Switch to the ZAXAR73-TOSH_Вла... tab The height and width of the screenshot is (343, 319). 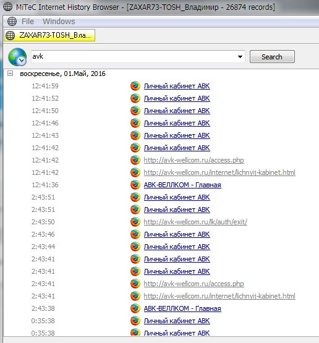(49, 35)
